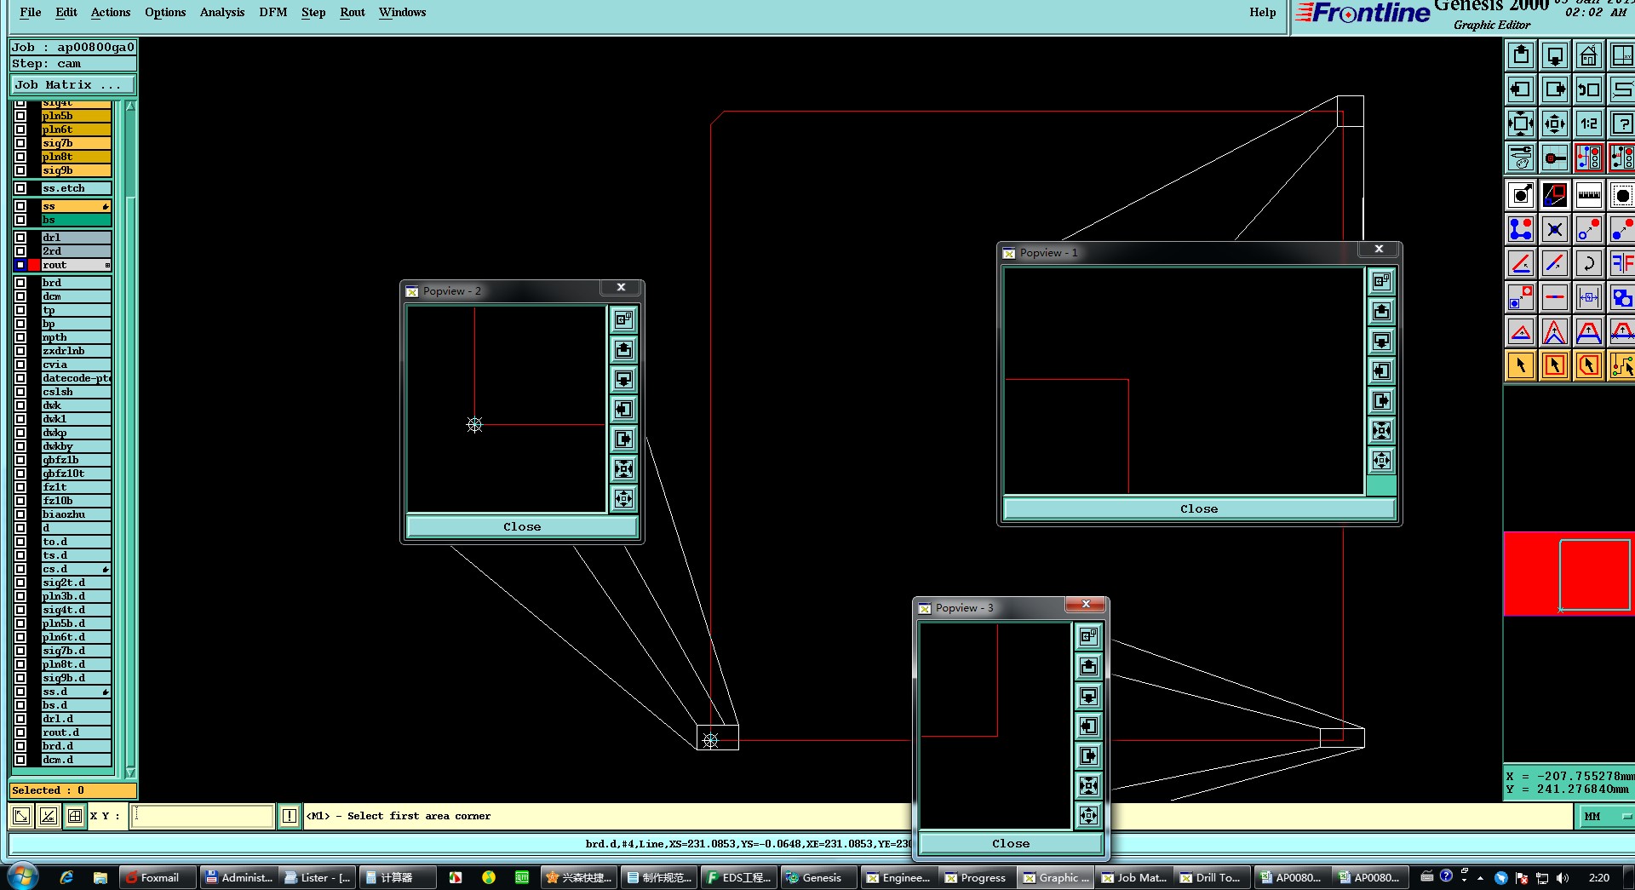Open the Job Matrix ... dropdown button

pyautogui.click(x=72, y=85)
